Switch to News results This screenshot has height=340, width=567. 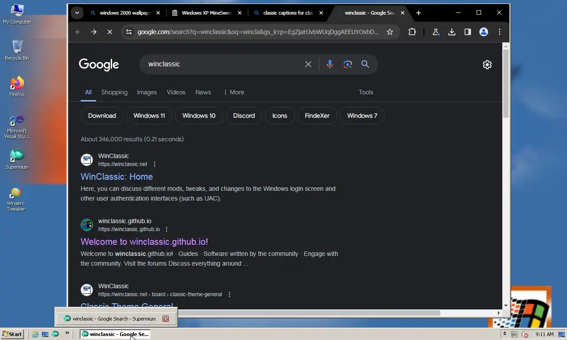(203, 92)
